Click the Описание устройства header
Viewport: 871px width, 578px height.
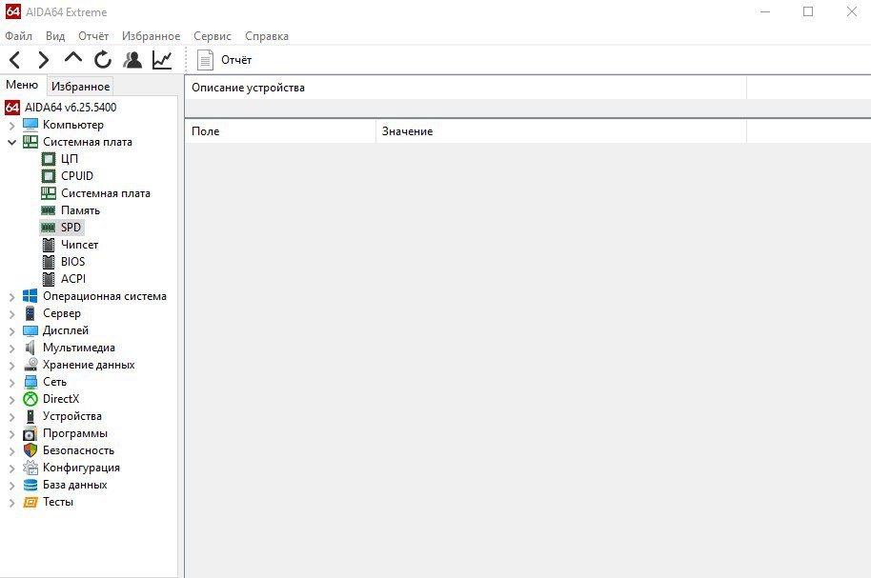click(465, 88)
